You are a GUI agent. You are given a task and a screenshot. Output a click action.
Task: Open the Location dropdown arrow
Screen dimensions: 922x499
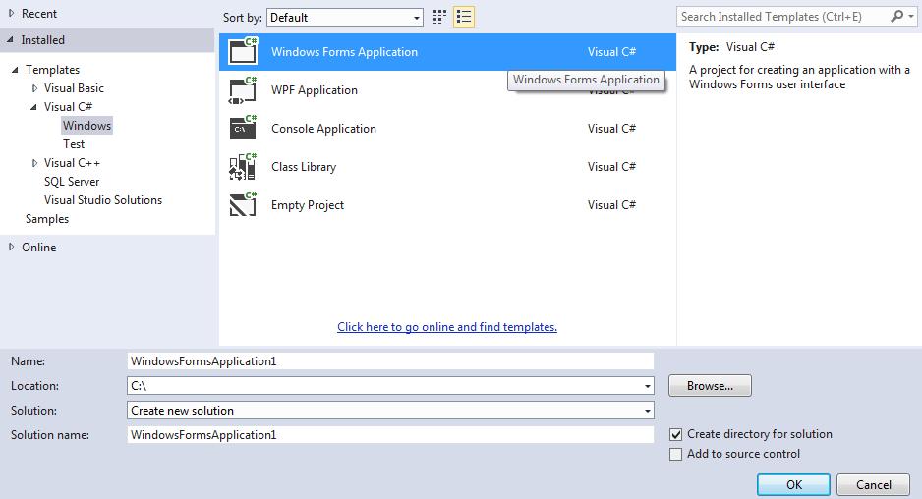pyautogui.click(x=648, y=386)
